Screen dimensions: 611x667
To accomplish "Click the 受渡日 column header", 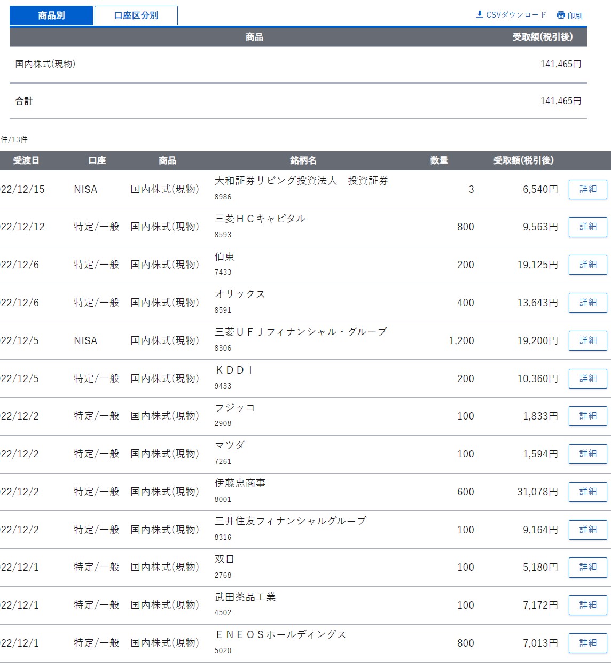I will (x=26, y=160).
